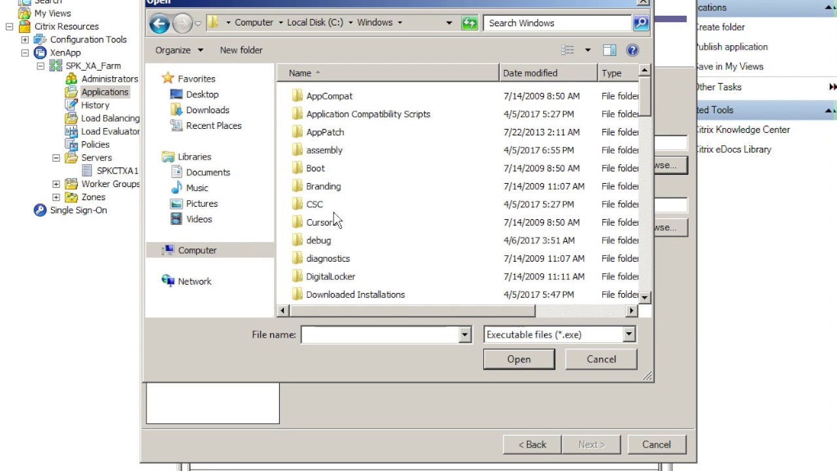Collapse the Citrix Resources tree node
The image size is (837, 471).
[x=9, y=27]
